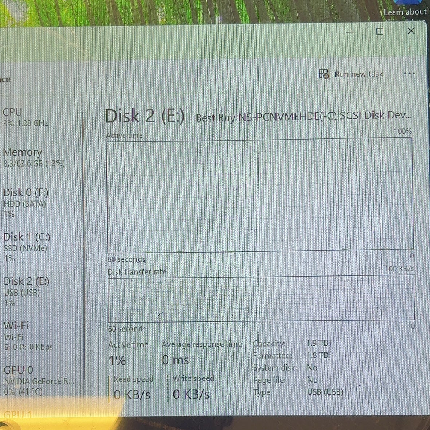Viewport: 430px width, 430px height.
Task: Select Disk 2 (E:) USB entry
Action: [27, 292]
